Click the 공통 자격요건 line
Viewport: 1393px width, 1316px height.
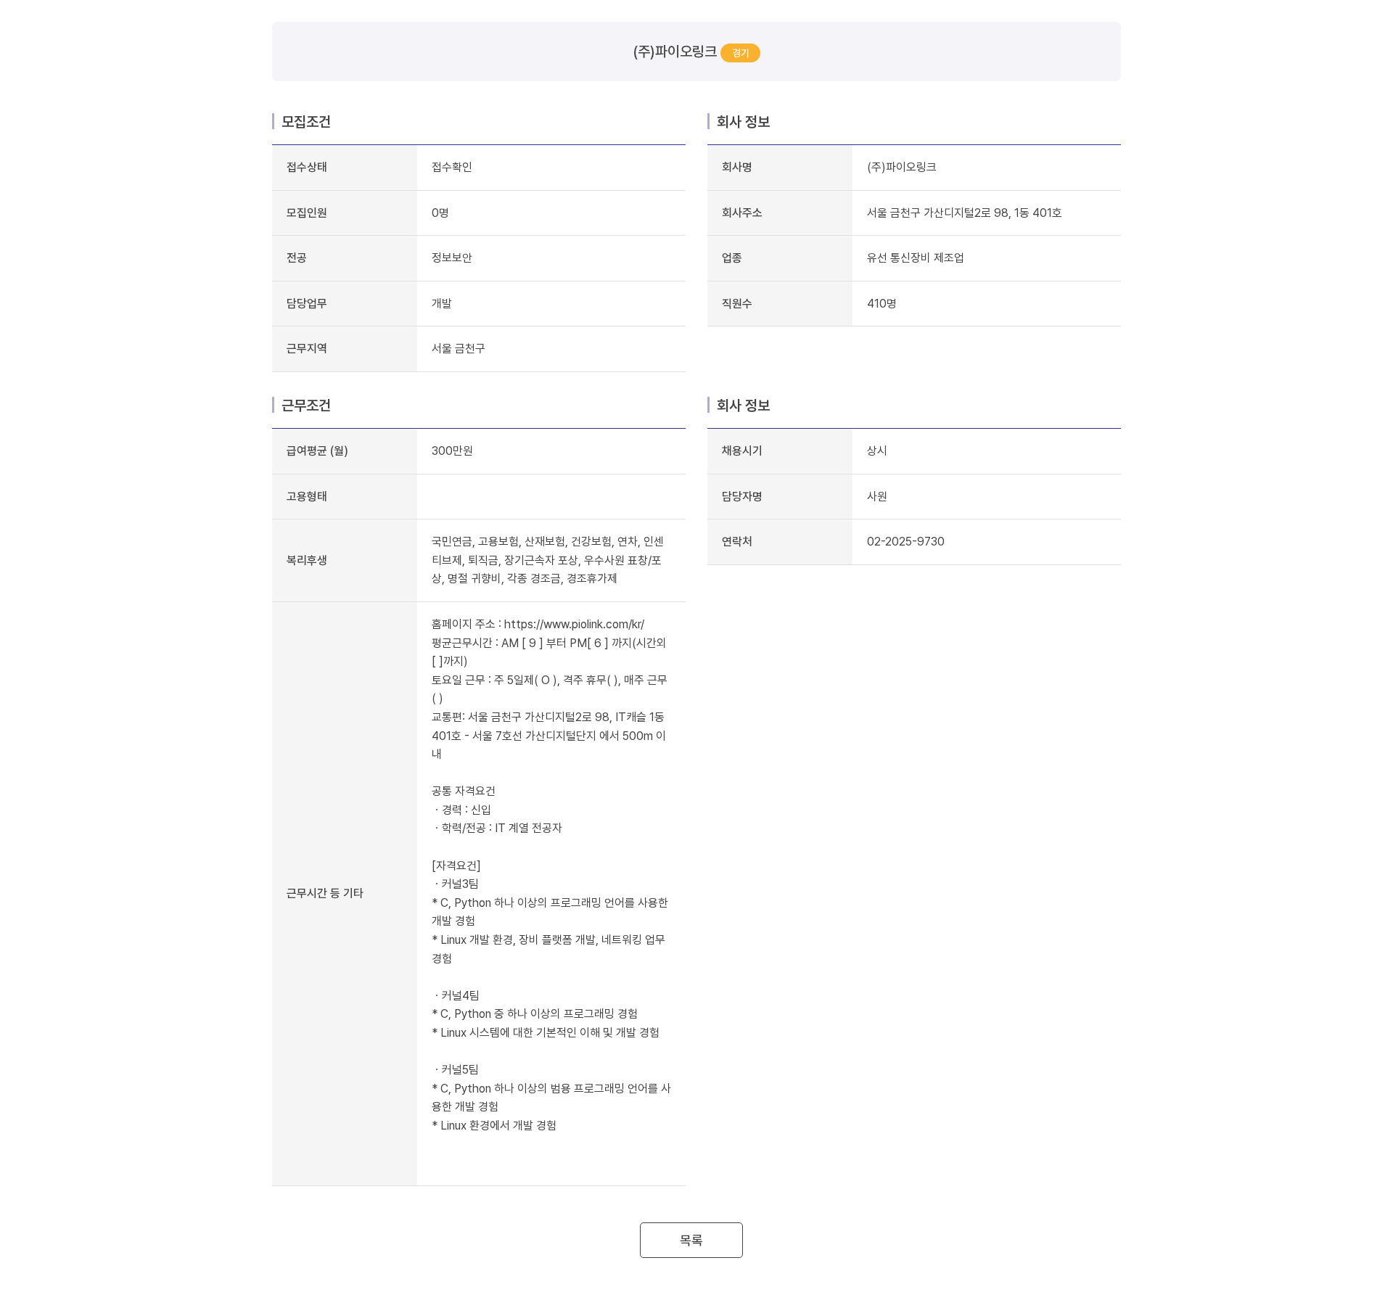coord(464,791)
